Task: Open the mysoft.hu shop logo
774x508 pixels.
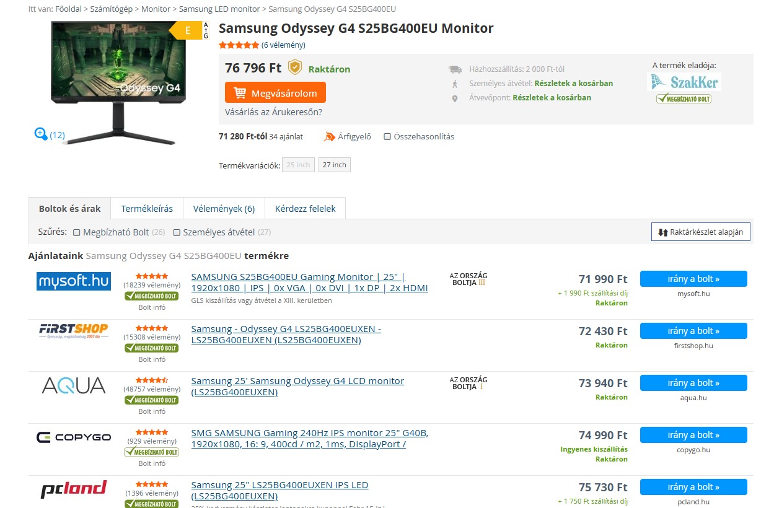Action: tap(74, 281)
